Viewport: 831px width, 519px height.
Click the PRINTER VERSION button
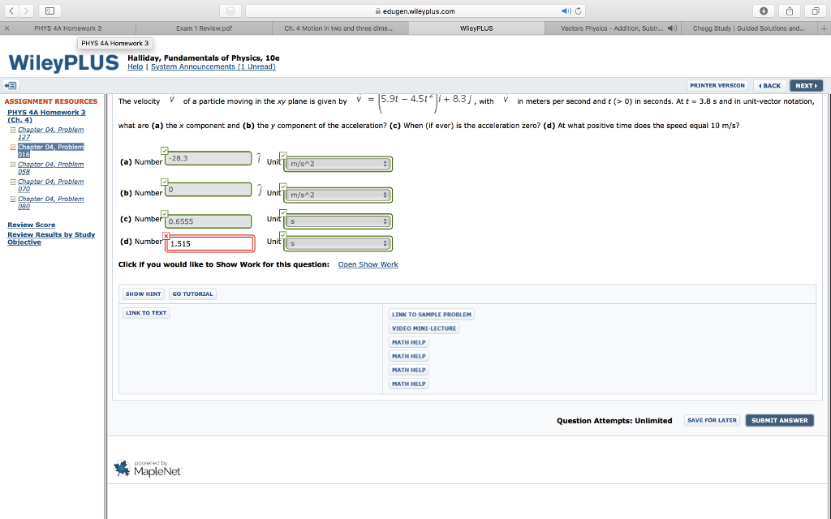coord(717,85)
